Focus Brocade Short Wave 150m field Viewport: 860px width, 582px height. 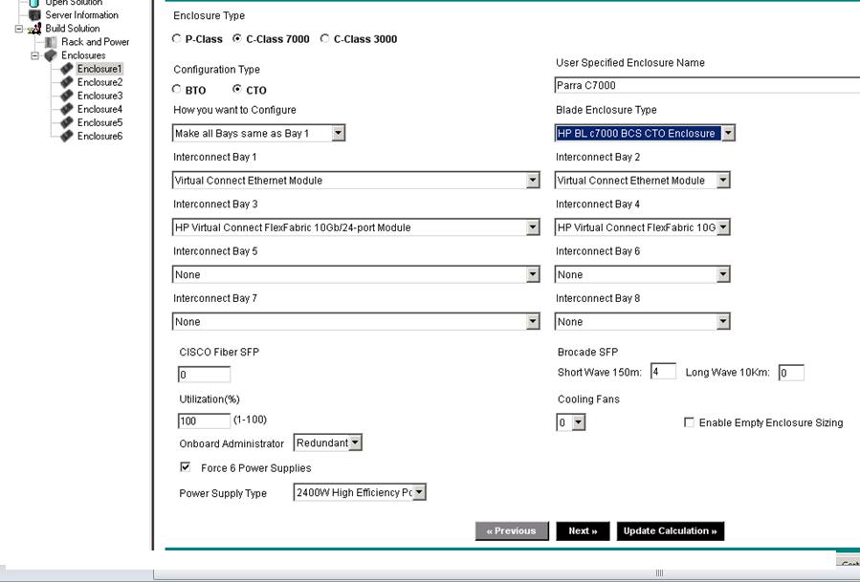click(663, 372)
